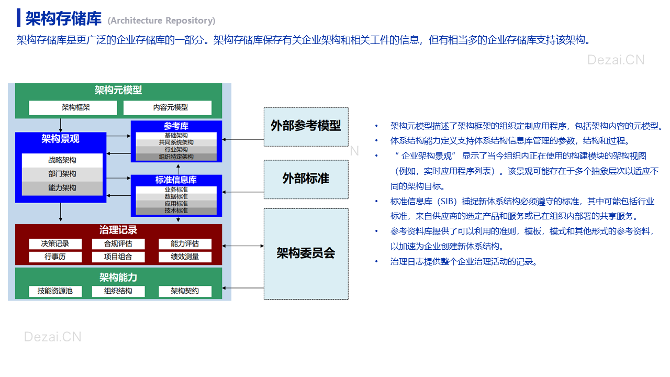Select the 架构景观 block title
This screenshot has height=377, width=670.
pyautogui.click(x=61, y=139)
